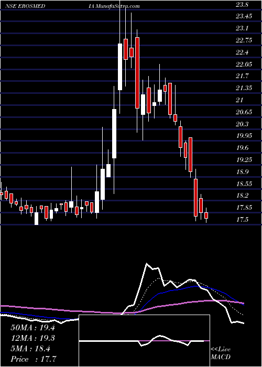Click the 17.5 price axis label
The width and height of the screenshot is (262, 367).
pos(242,219)
